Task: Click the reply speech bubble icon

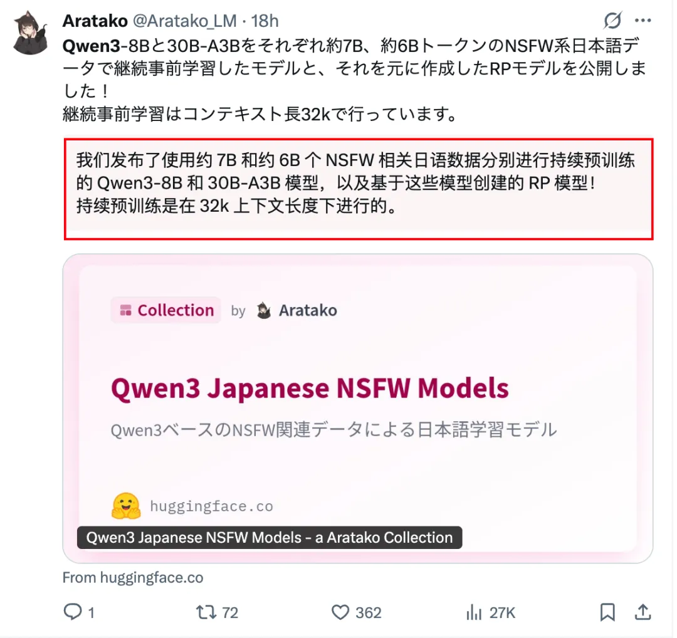Action: point(73,612)
